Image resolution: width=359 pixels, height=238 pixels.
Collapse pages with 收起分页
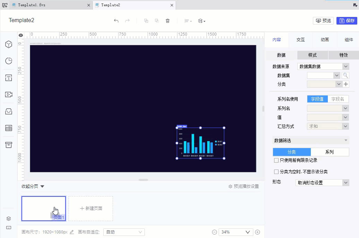point(33,186)
